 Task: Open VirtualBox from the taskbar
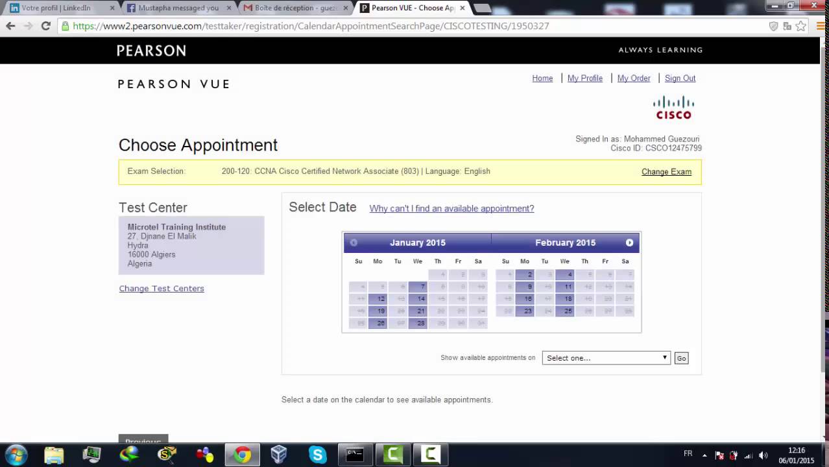tap(279, 455)
